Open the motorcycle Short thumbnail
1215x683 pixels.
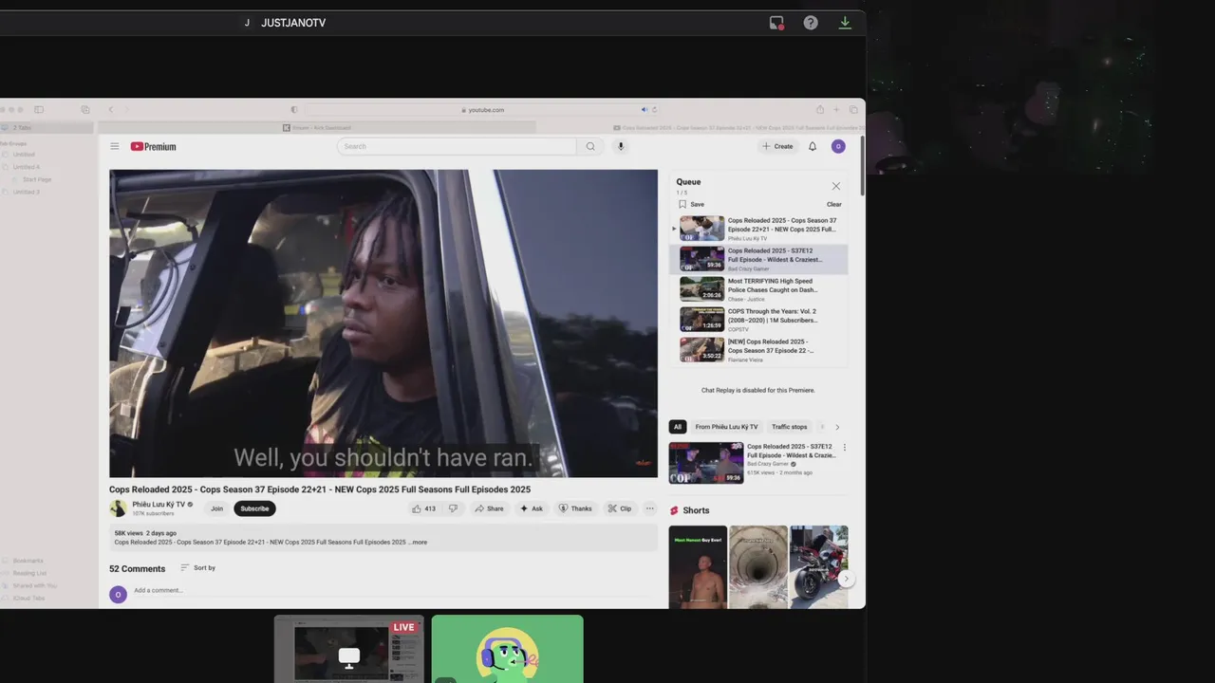click(819, 567)
